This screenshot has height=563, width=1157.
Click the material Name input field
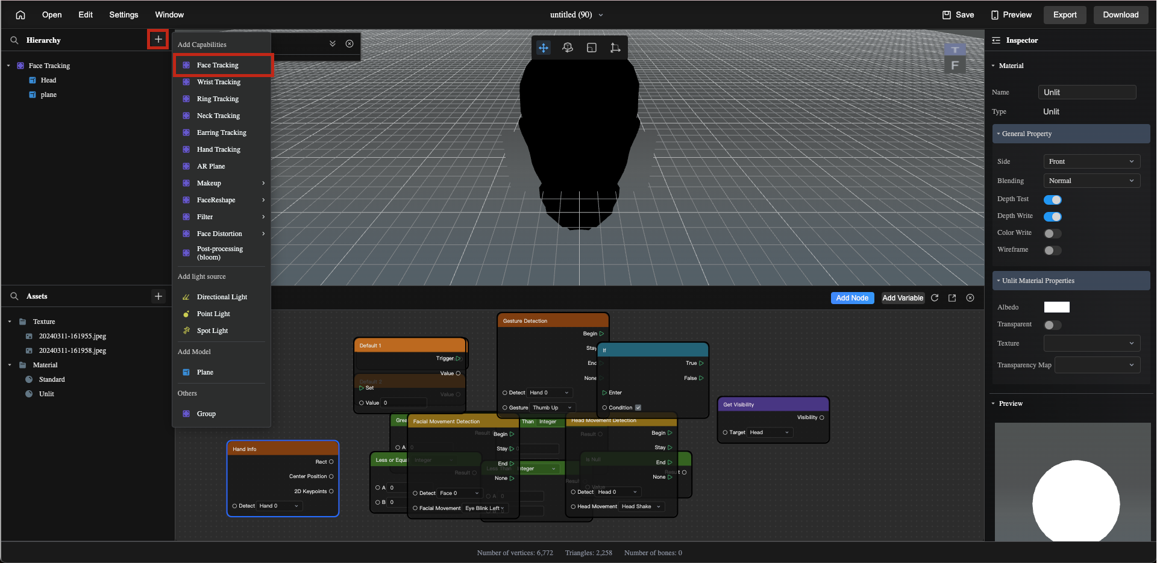pyautogui.click(x=1087, y=92)
